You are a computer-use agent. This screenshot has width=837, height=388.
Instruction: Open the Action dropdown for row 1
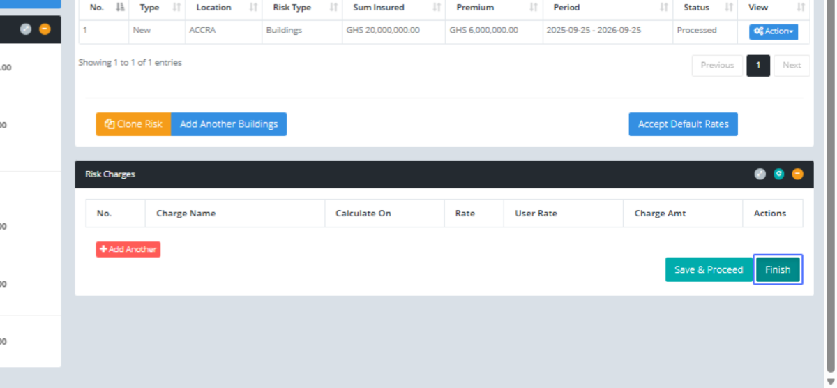click(773, 31)
